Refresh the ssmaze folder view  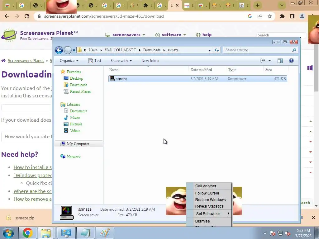tap(217, 50)
